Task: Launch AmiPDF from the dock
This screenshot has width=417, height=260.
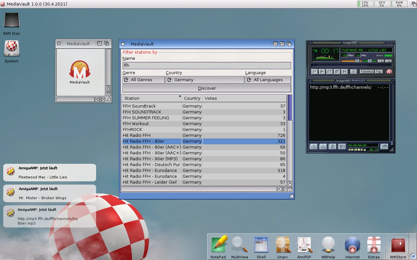Action: click(304, 247)
